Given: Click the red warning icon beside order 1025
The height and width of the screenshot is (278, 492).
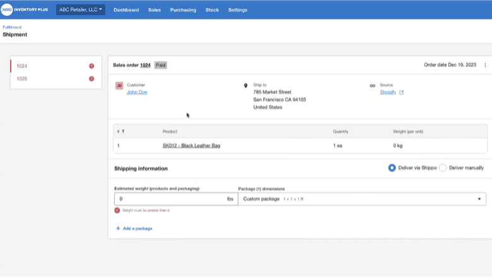Looking at the screenshot, I should [91, 79].
